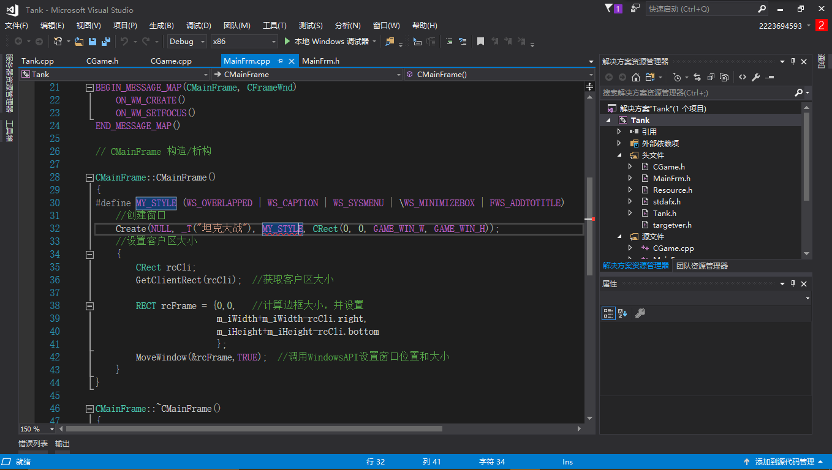Click View Code icon in Solution Explorer
Screen dimensions: 832x470
[x=742, y=77]
